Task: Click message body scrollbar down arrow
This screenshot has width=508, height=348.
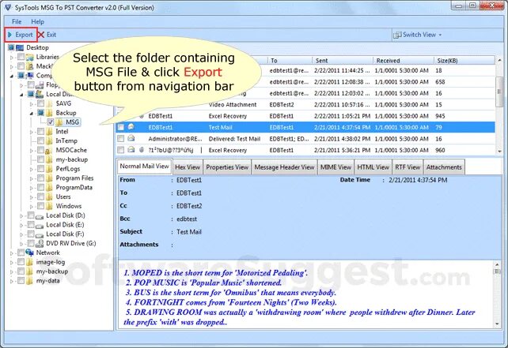Action: coord(497,324)
